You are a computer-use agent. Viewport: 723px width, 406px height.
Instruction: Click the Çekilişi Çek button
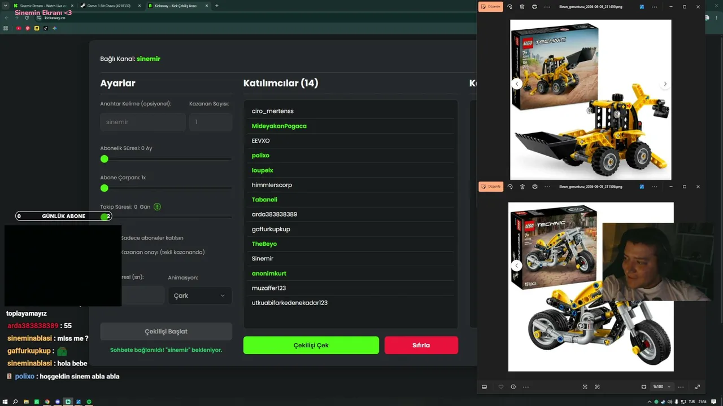tap(311, 345)
